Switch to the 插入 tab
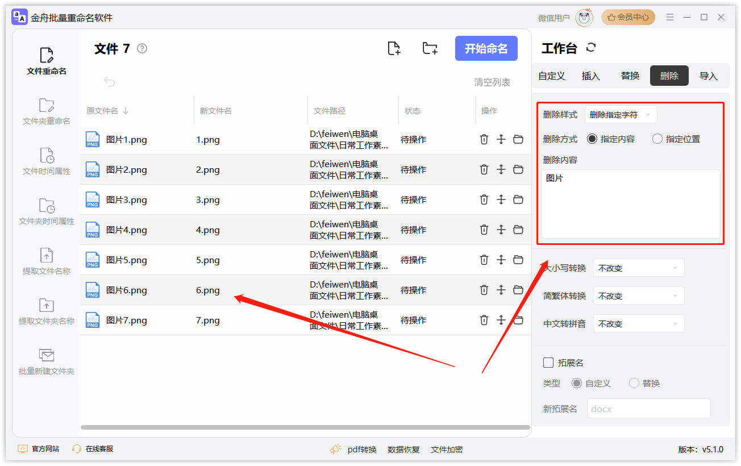The width and height of the screenshot is (741, 466). (590, 76)
